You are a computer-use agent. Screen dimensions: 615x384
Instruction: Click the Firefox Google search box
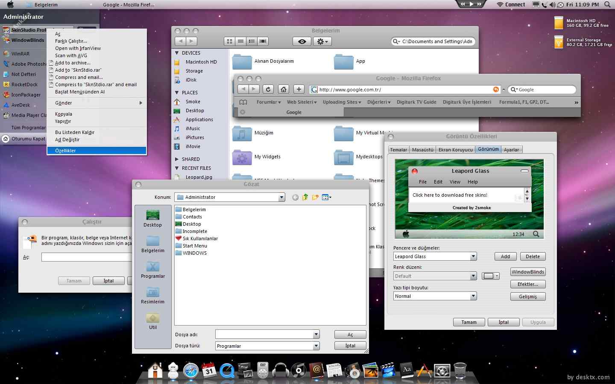(x=542, y=90)
